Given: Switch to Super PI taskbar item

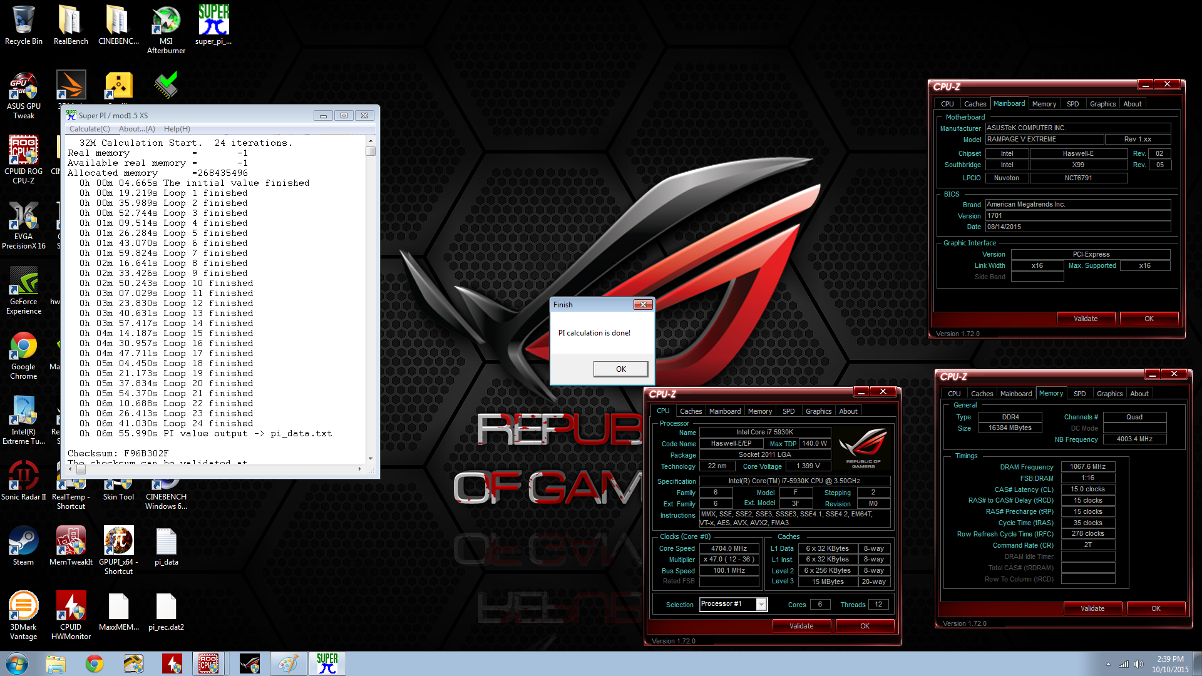Looking at the screenshot, I should click(x=327, y=663).
